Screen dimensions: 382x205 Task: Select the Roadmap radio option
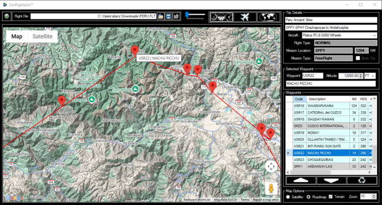tap(308, 197)
